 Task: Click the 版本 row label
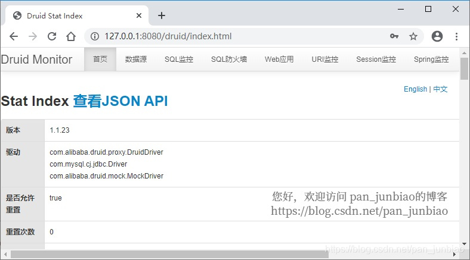13,130
